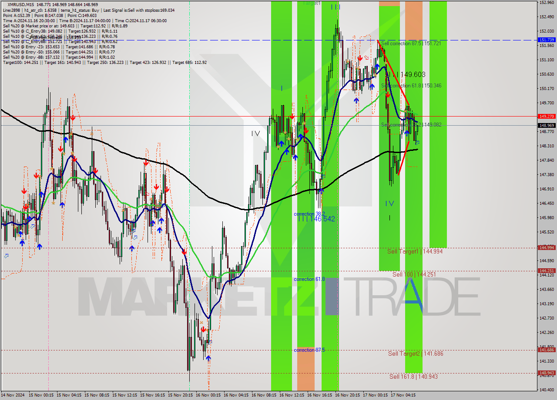557x400 pixels.
Task: Click 'Sell 100 | 144.251' label
Action: tap(414, 274)
